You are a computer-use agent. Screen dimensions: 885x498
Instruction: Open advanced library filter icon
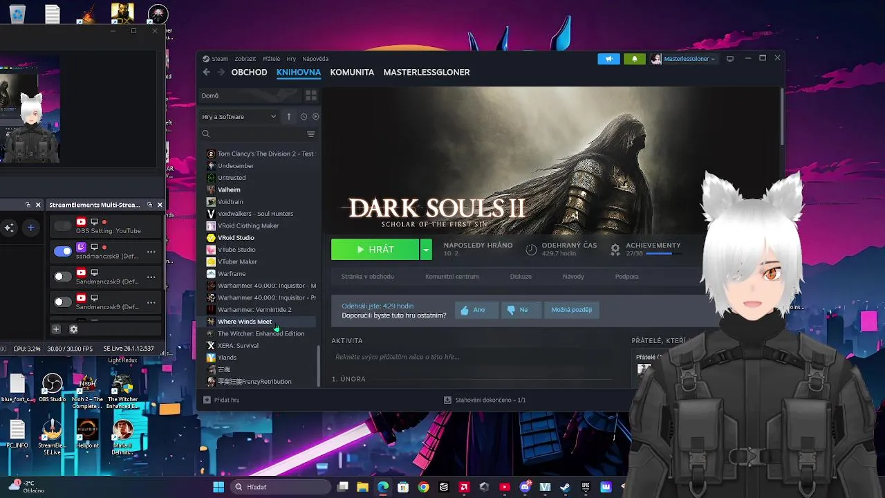tap(311, 134)
